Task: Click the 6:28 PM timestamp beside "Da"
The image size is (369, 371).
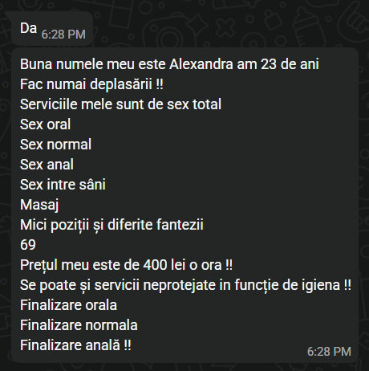Action: click(63, 35)
